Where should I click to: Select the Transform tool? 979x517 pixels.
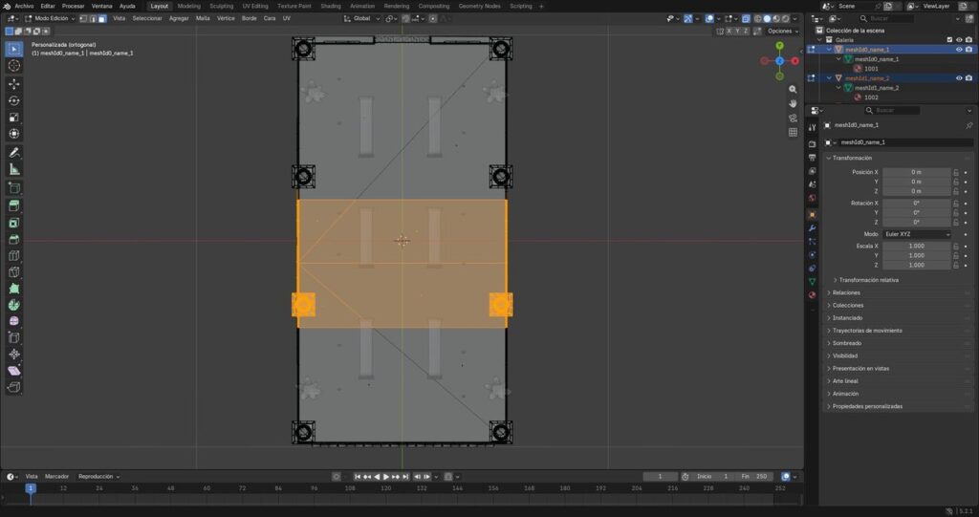(14, 134)
